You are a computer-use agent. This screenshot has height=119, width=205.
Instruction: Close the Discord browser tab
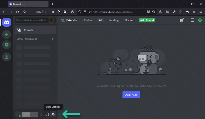pyautogui.click(x=45, y=4)
